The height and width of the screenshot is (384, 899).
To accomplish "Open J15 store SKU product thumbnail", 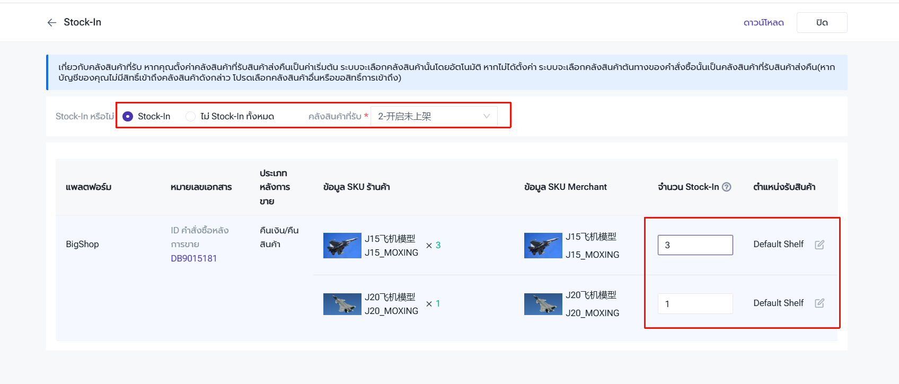I will (342, 246).
